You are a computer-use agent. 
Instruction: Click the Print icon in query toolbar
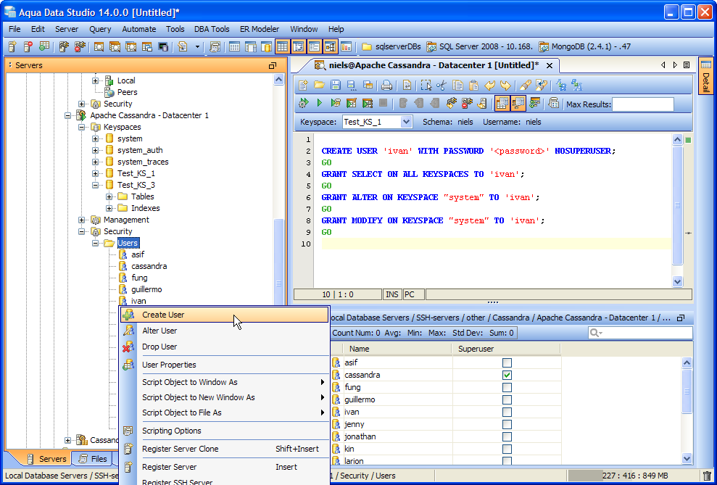(x=387, y=86)
